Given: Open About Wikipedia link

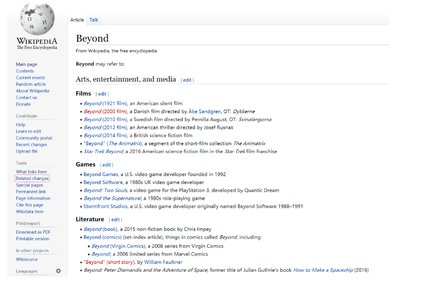Looking at the screenshot, I should (33, 91).
